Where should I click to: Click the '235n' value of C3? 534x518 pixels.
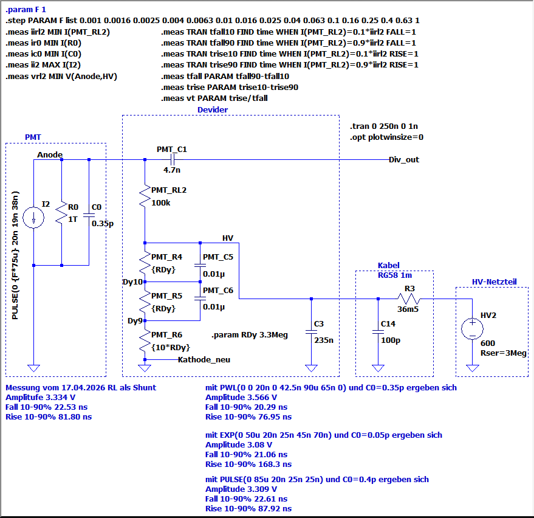[324, 340]
